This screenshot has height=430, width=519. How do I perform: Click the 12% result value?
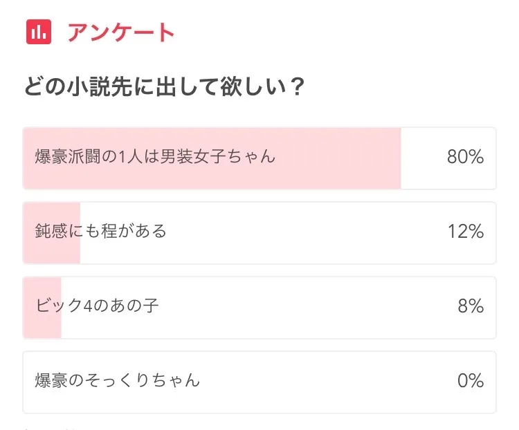(466, 232)
